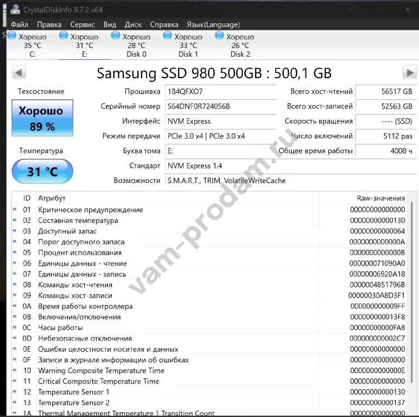
Task: Click status dot for Единицы данных - чтение
Action: click(15, 263)
